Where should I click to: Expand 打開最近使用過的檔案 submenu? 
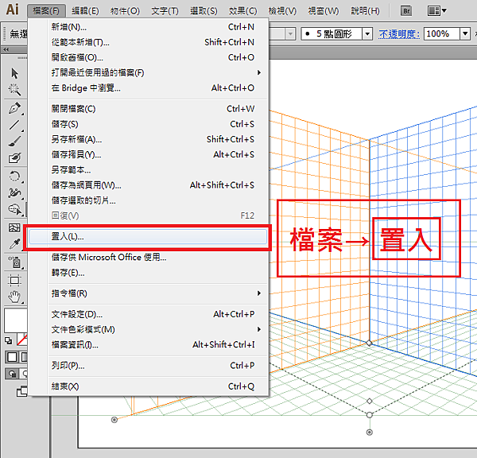pos(158,72)
